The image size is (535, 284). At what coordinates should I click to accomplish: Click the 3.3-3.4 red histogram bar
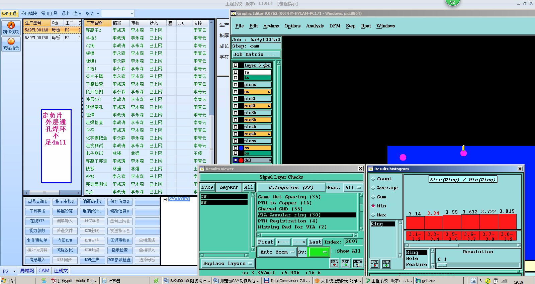(x=433, y=222)
